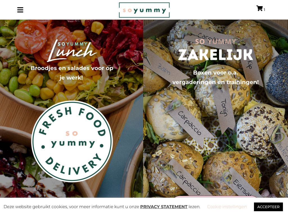
Task: Click the pink button below the Zakelijk panel
Action: point(216,197)
